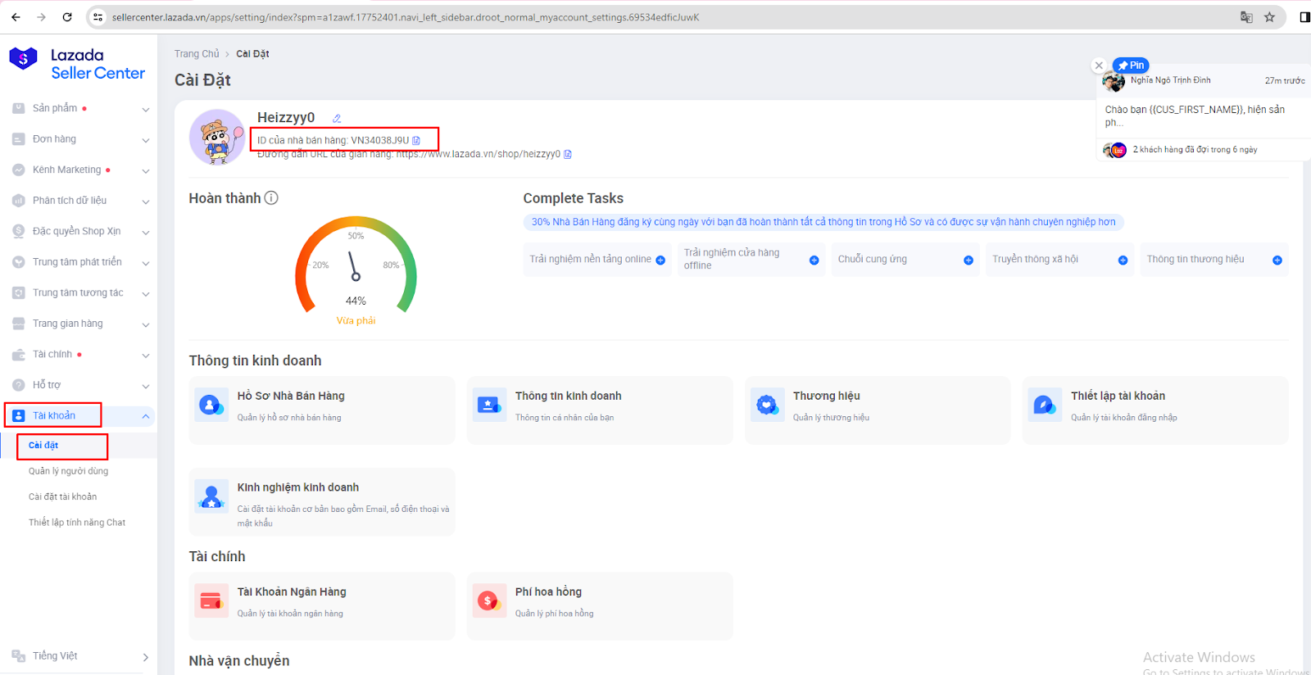The height and width of the screenshot is (675, 1311).
Task: Expand the Sản phẩm menu chevron
Action: click(146, 109)
